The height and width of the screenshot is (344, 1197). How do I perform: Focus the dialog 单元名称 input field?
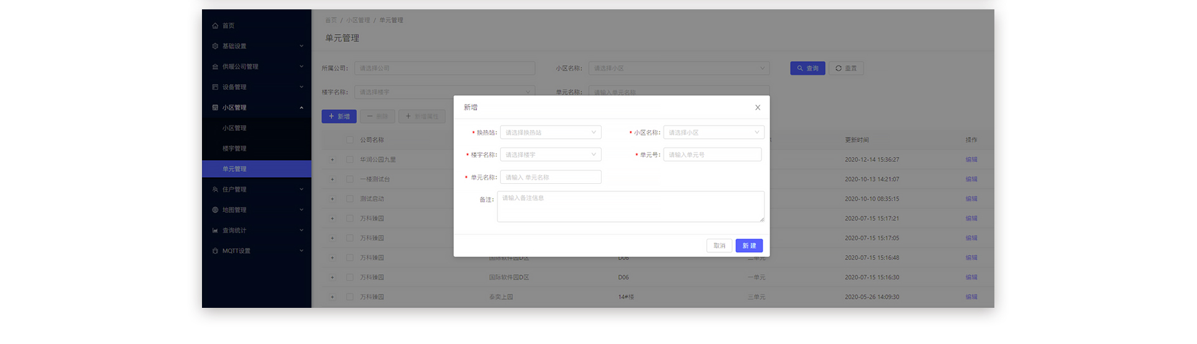coord(550,177)
